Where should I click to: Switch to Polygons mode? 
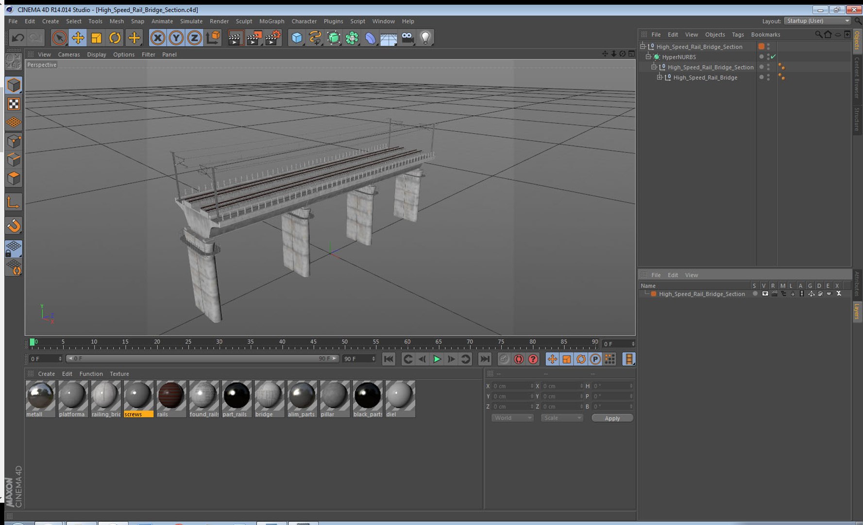14,178
